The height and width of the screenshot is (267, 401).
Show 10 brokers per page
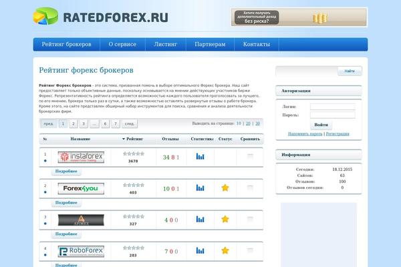pos(239,123)
